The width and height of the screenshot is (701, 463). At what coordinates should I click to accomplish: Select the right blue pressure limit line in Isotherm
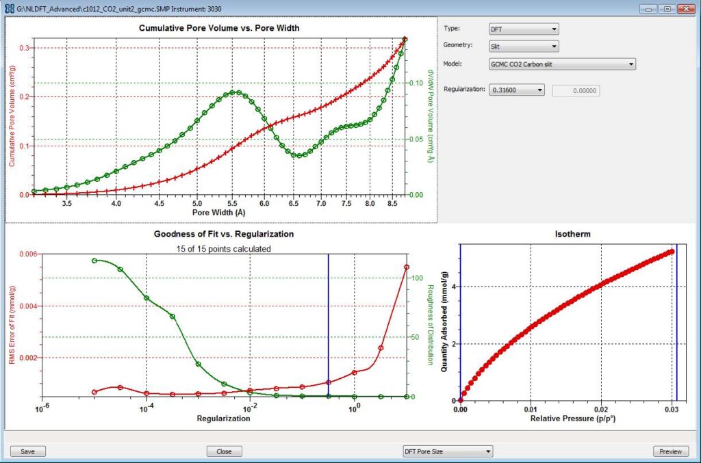click(x=676, y=321)
